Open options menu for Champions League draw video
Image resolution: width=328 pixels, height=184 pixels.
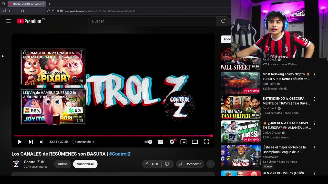click(315, 148)
